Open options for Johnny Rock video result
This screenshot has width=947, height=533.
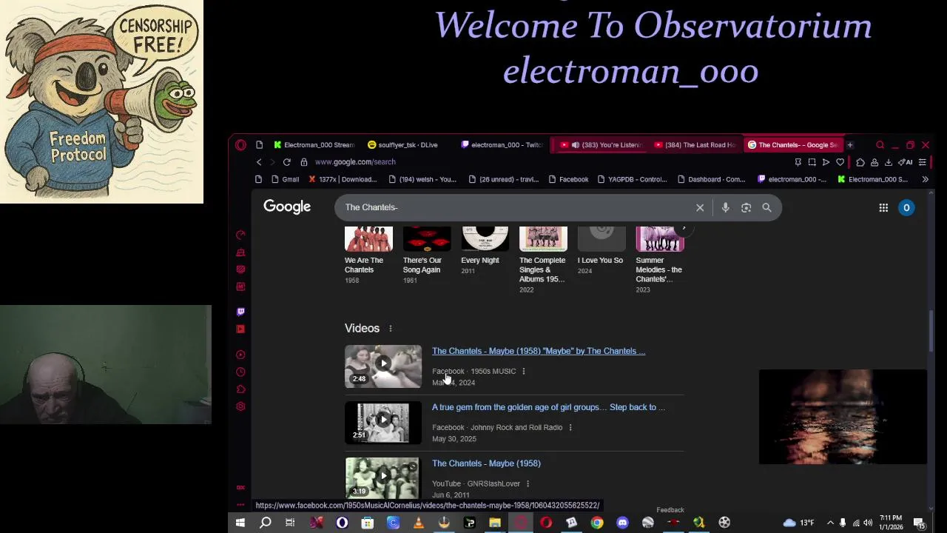click(570, 428)
